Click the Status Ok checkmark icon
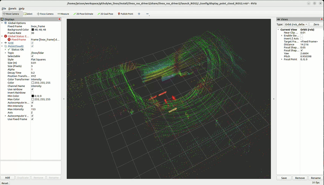Screen dimensions: 324x185 click(x=9, y=50)
